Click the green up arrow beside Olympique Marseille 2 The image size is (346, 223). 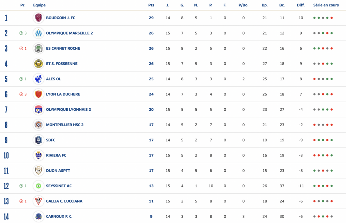tap(21, 33)
